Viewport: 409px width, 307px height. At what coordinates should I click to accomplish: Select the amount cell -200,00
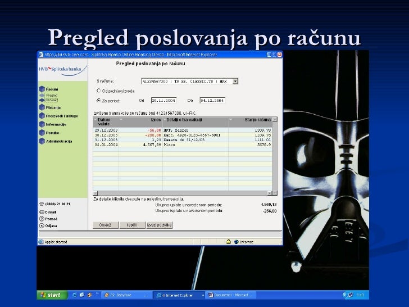(x=140, y=135)
